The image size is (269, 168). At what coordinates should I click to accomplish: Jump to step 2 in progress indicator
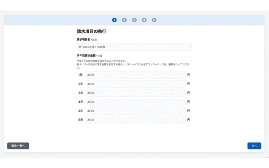tap(124, 20)
